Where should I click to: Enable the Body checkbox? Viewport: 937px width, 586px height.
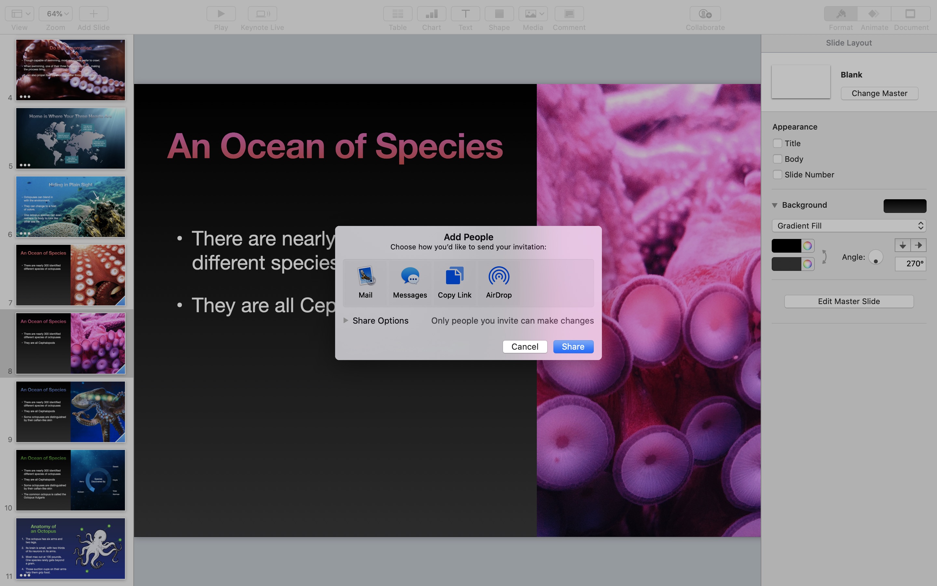coord(777,159)
